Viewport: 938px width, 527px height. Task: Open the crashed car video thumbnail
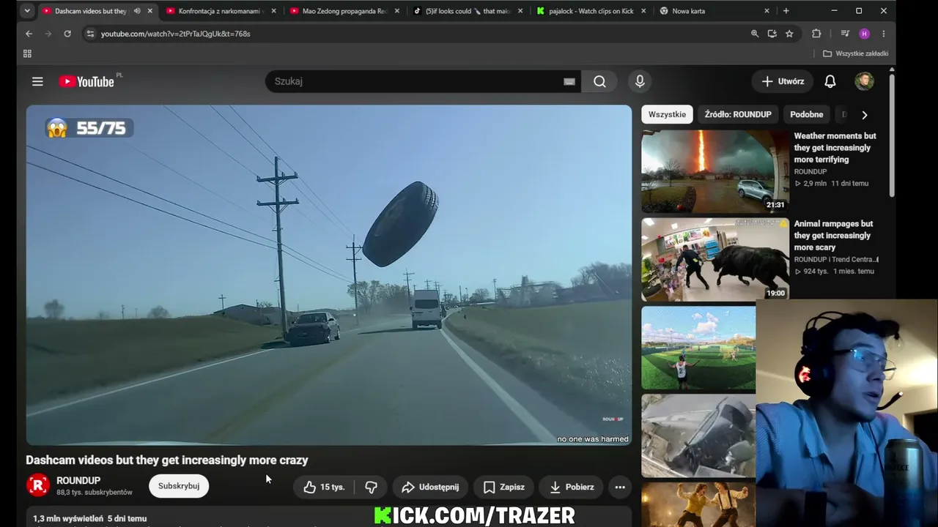click(698, 436)
